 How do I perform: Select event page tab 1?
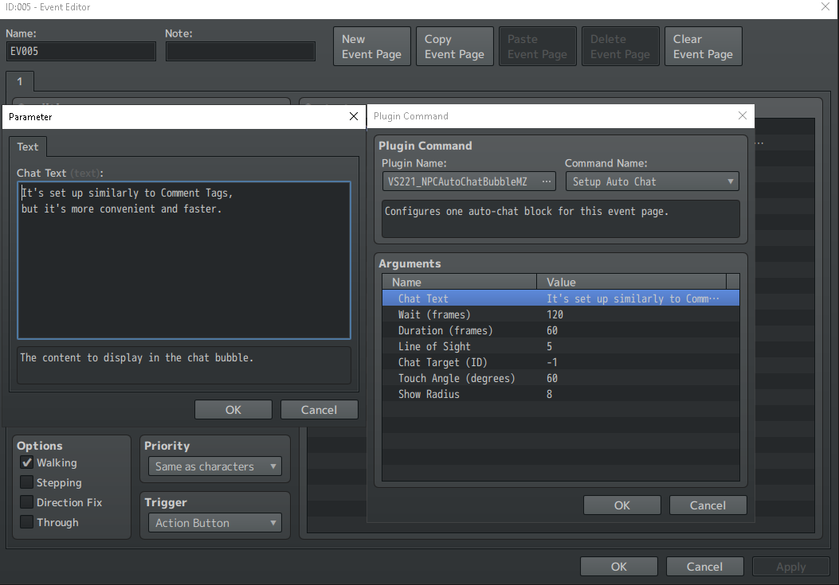(20, 82)
